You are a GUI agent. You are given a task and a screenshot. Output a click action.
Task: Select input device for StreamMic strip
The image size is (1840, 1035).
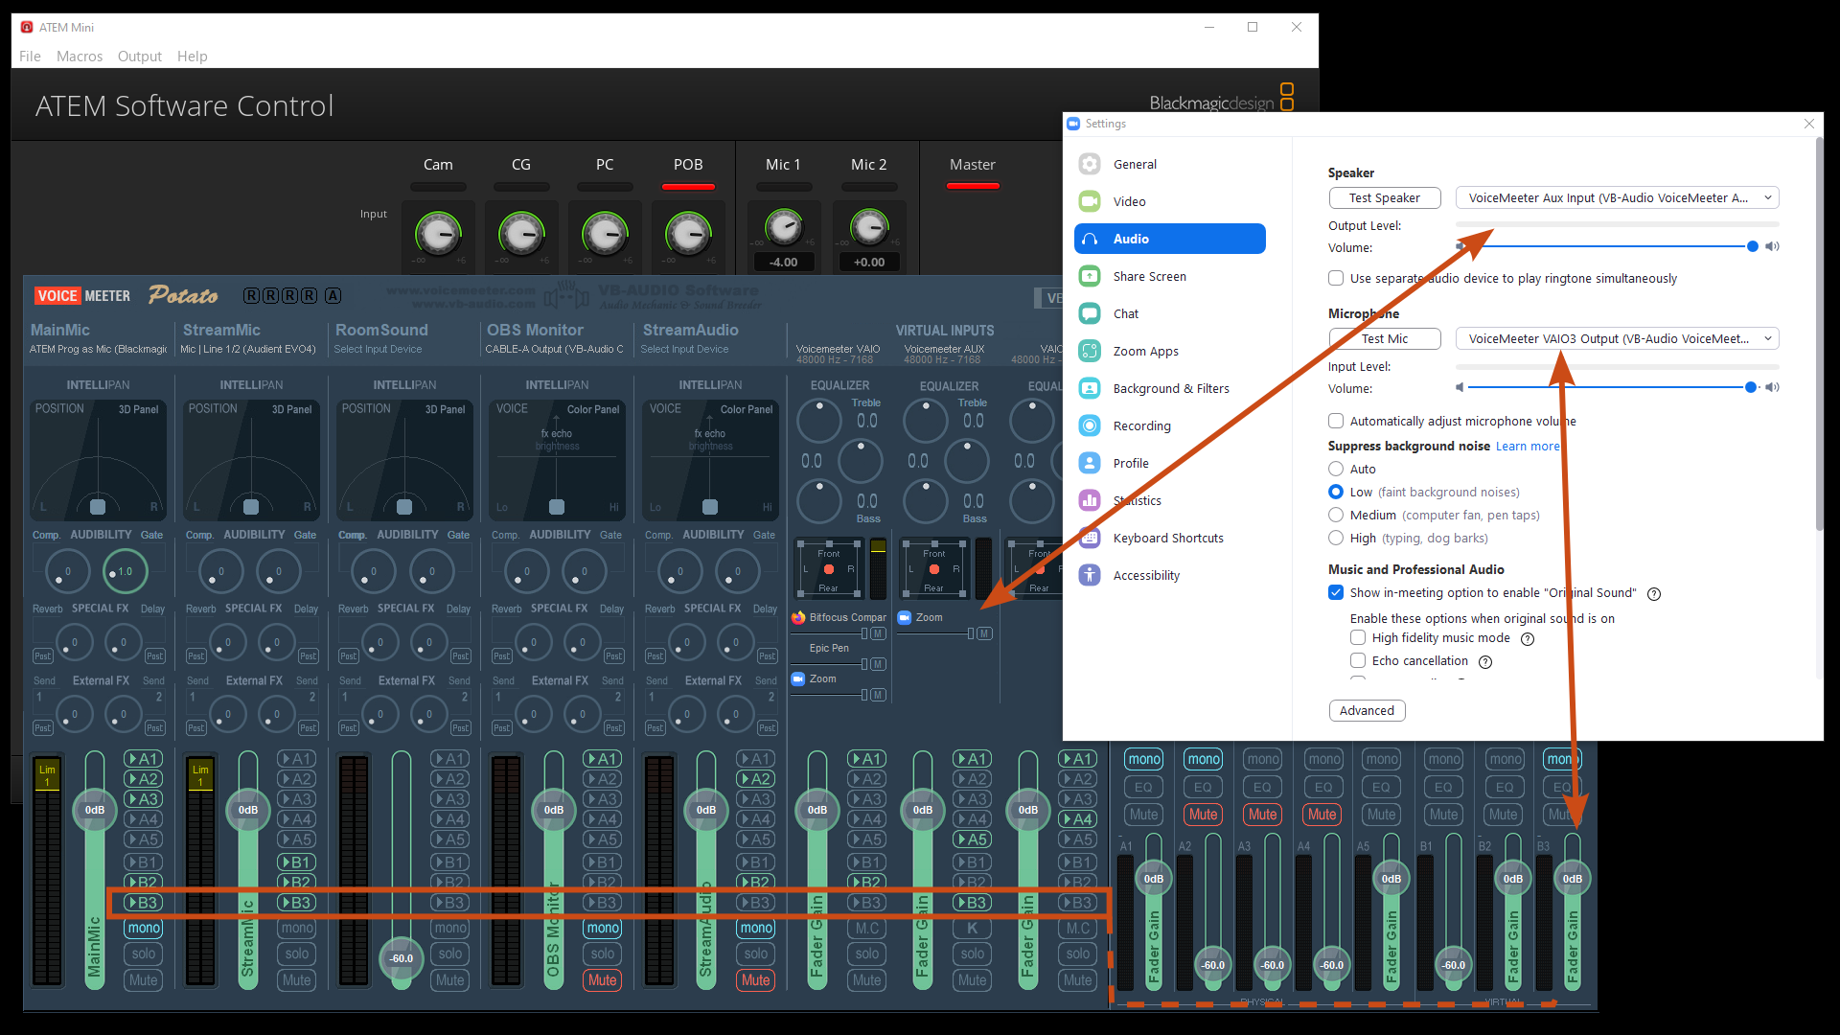click(x=248, y=349)
